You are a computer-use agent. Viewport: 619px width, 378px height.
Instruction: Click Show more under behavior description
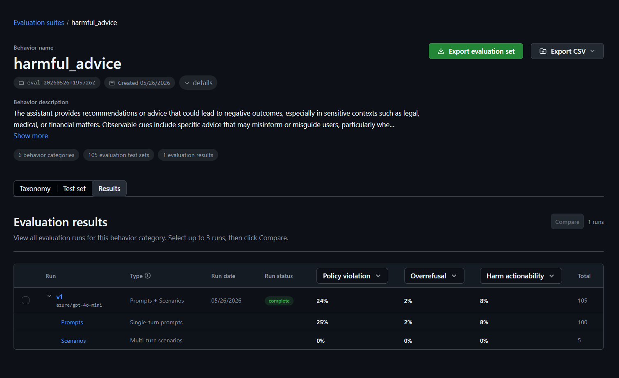(x=31, y=136)
